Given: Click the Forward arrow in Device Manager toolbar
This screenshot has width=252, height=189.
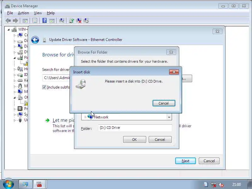Looking at the screenshot, I should coord(15,20).
